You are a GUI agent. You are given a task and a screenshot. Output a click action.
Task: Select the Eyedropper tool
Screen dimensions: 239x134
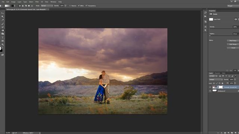[x=3, y=20]
